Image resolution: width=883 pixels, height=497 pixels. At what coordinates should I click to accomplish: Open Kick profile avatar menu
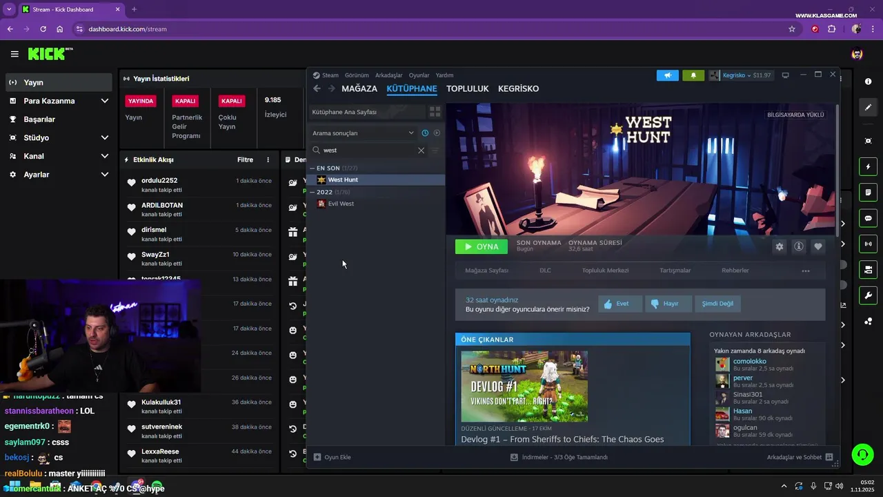[x=857, y=54]
